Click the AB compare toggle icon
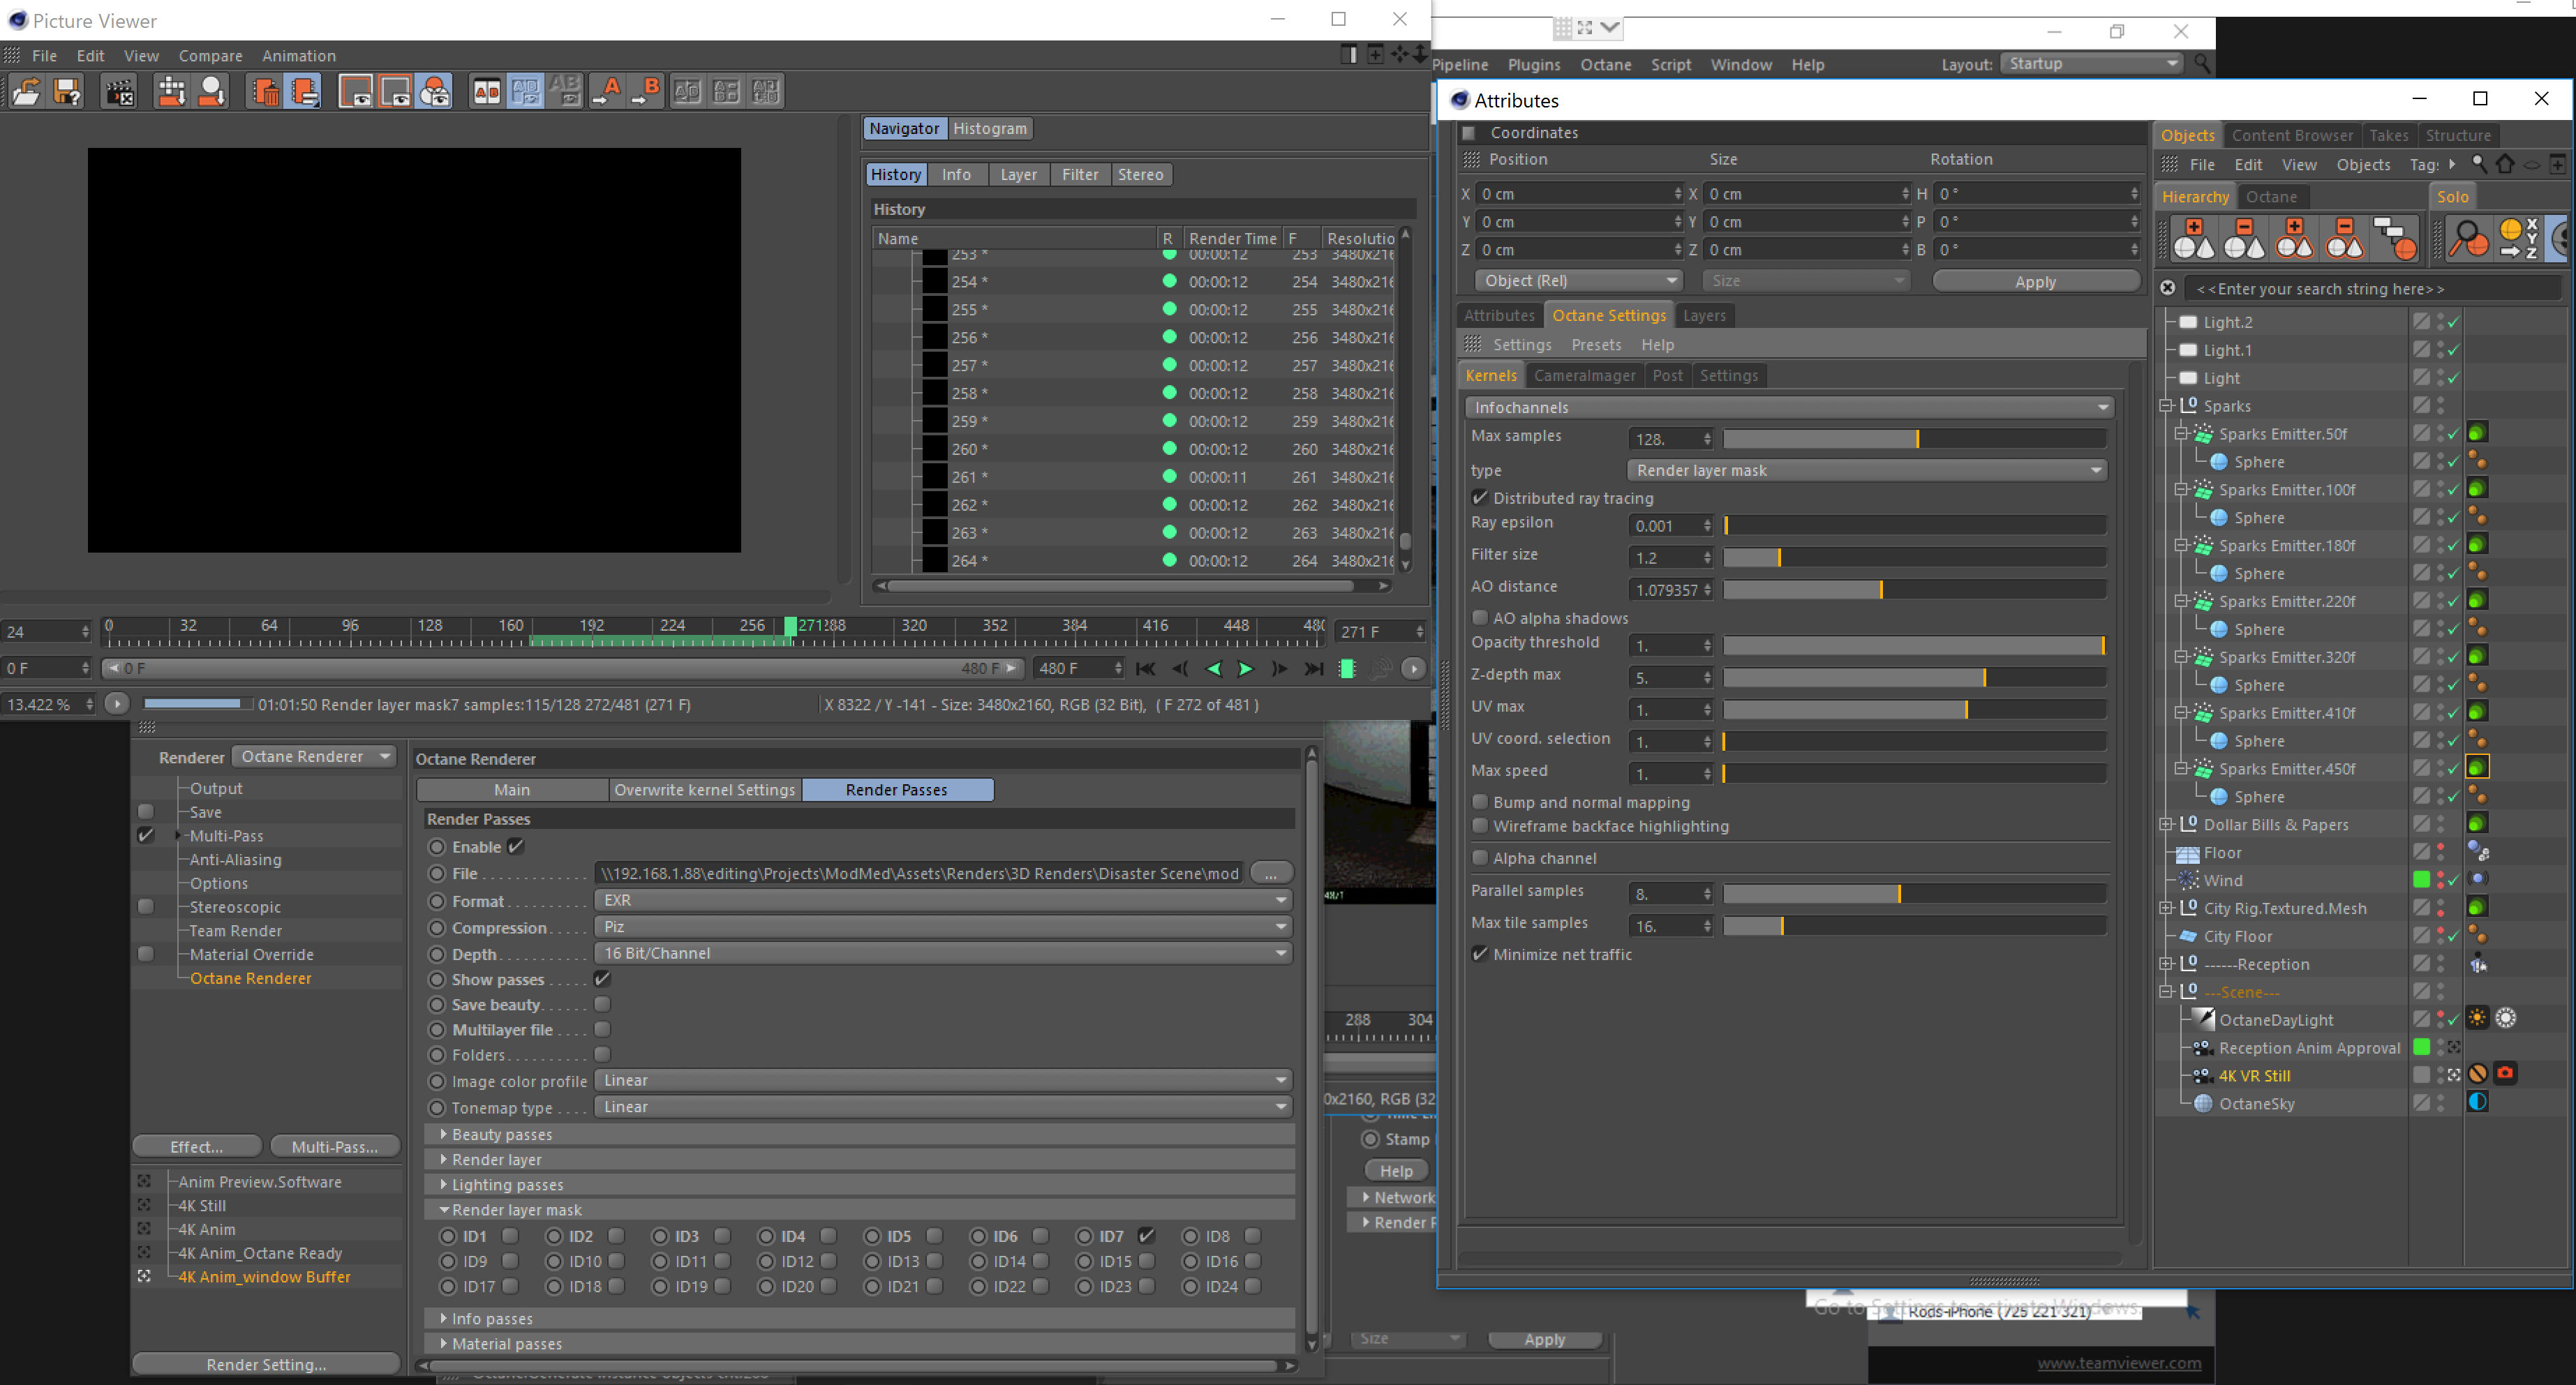The image size is (2576, 1385). 486,92
